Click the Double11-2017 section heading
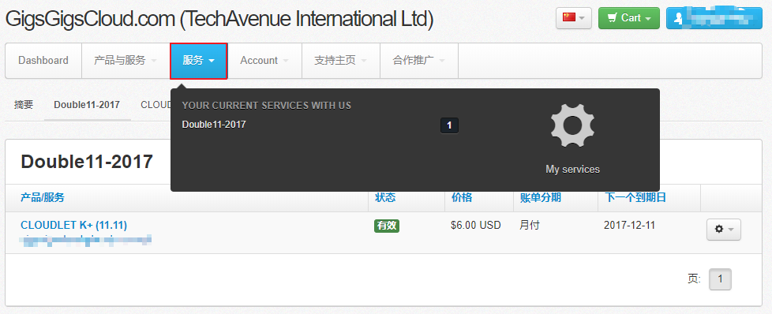The height and width of the screenshot is (314, 772). click(87, 162)
